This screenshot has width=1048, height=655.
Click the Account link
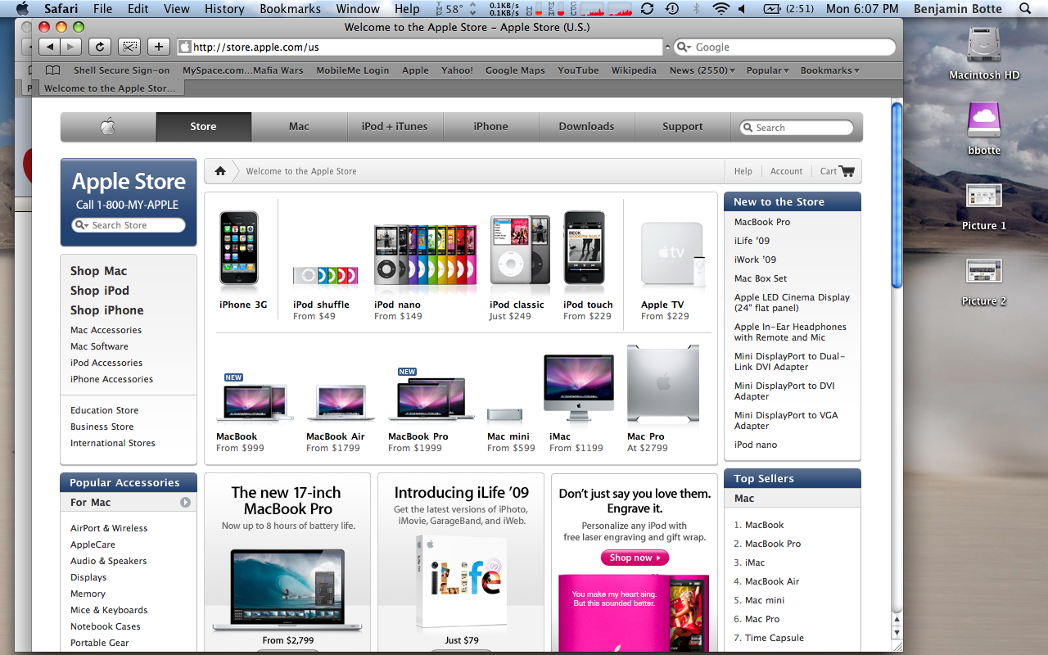(786, 171)
